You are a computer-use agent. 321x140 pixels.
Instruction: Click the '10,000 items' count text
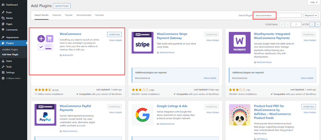(271, 24)
